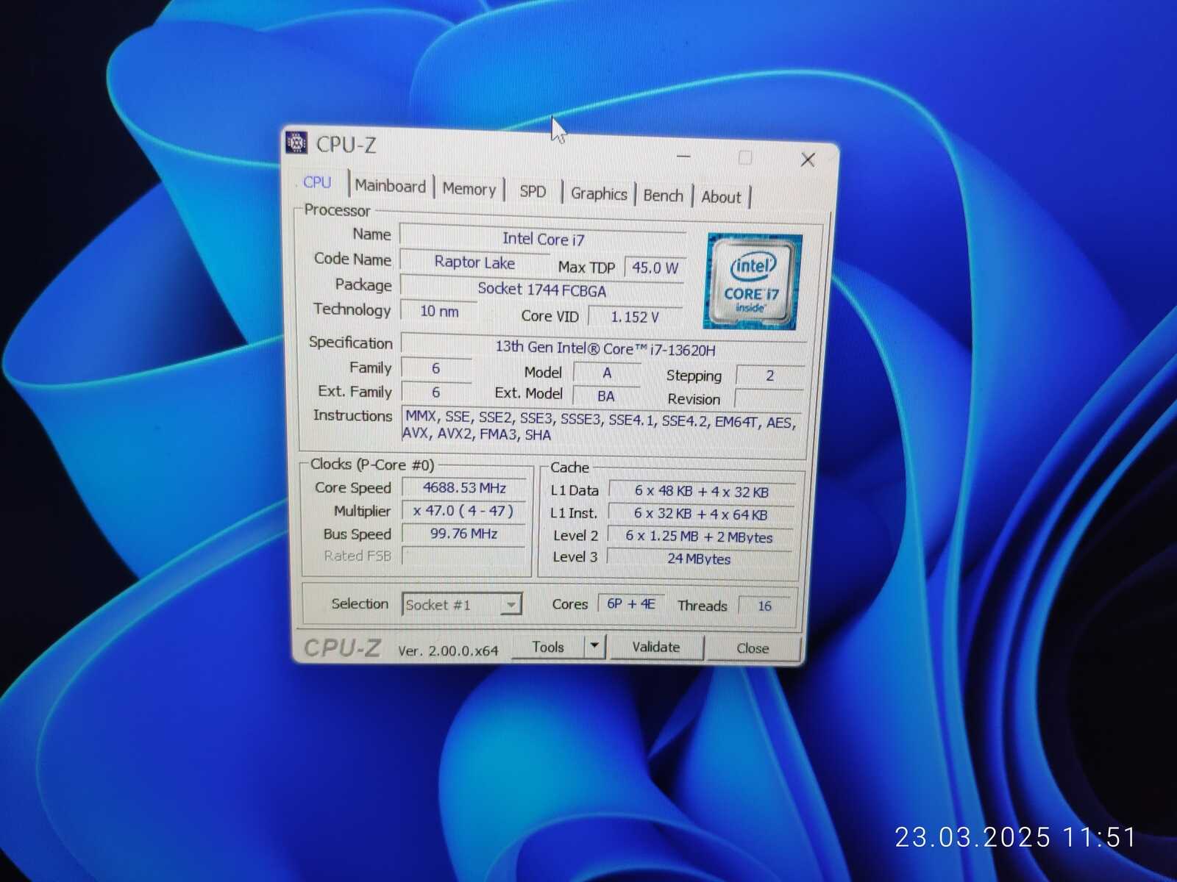Screen dimensions: 1177x882
Task: Click the Core VID value 1.152 V
Action: tap(635, 317)
